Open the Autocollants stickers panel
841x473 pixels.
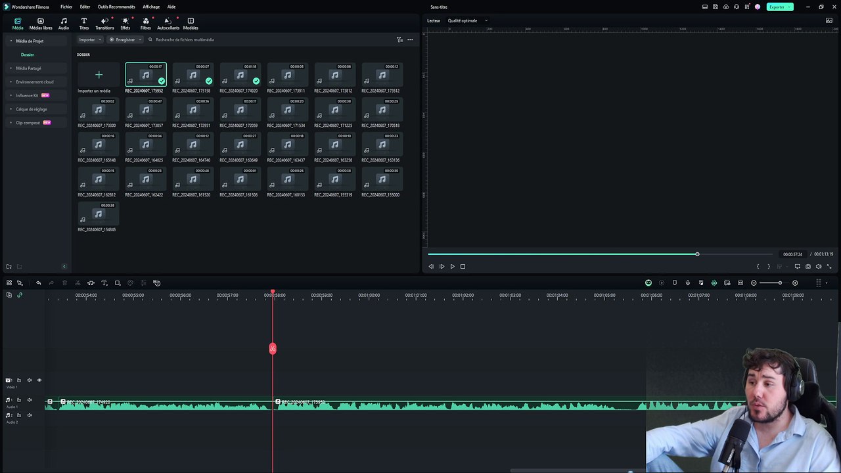tap(168, 24)
